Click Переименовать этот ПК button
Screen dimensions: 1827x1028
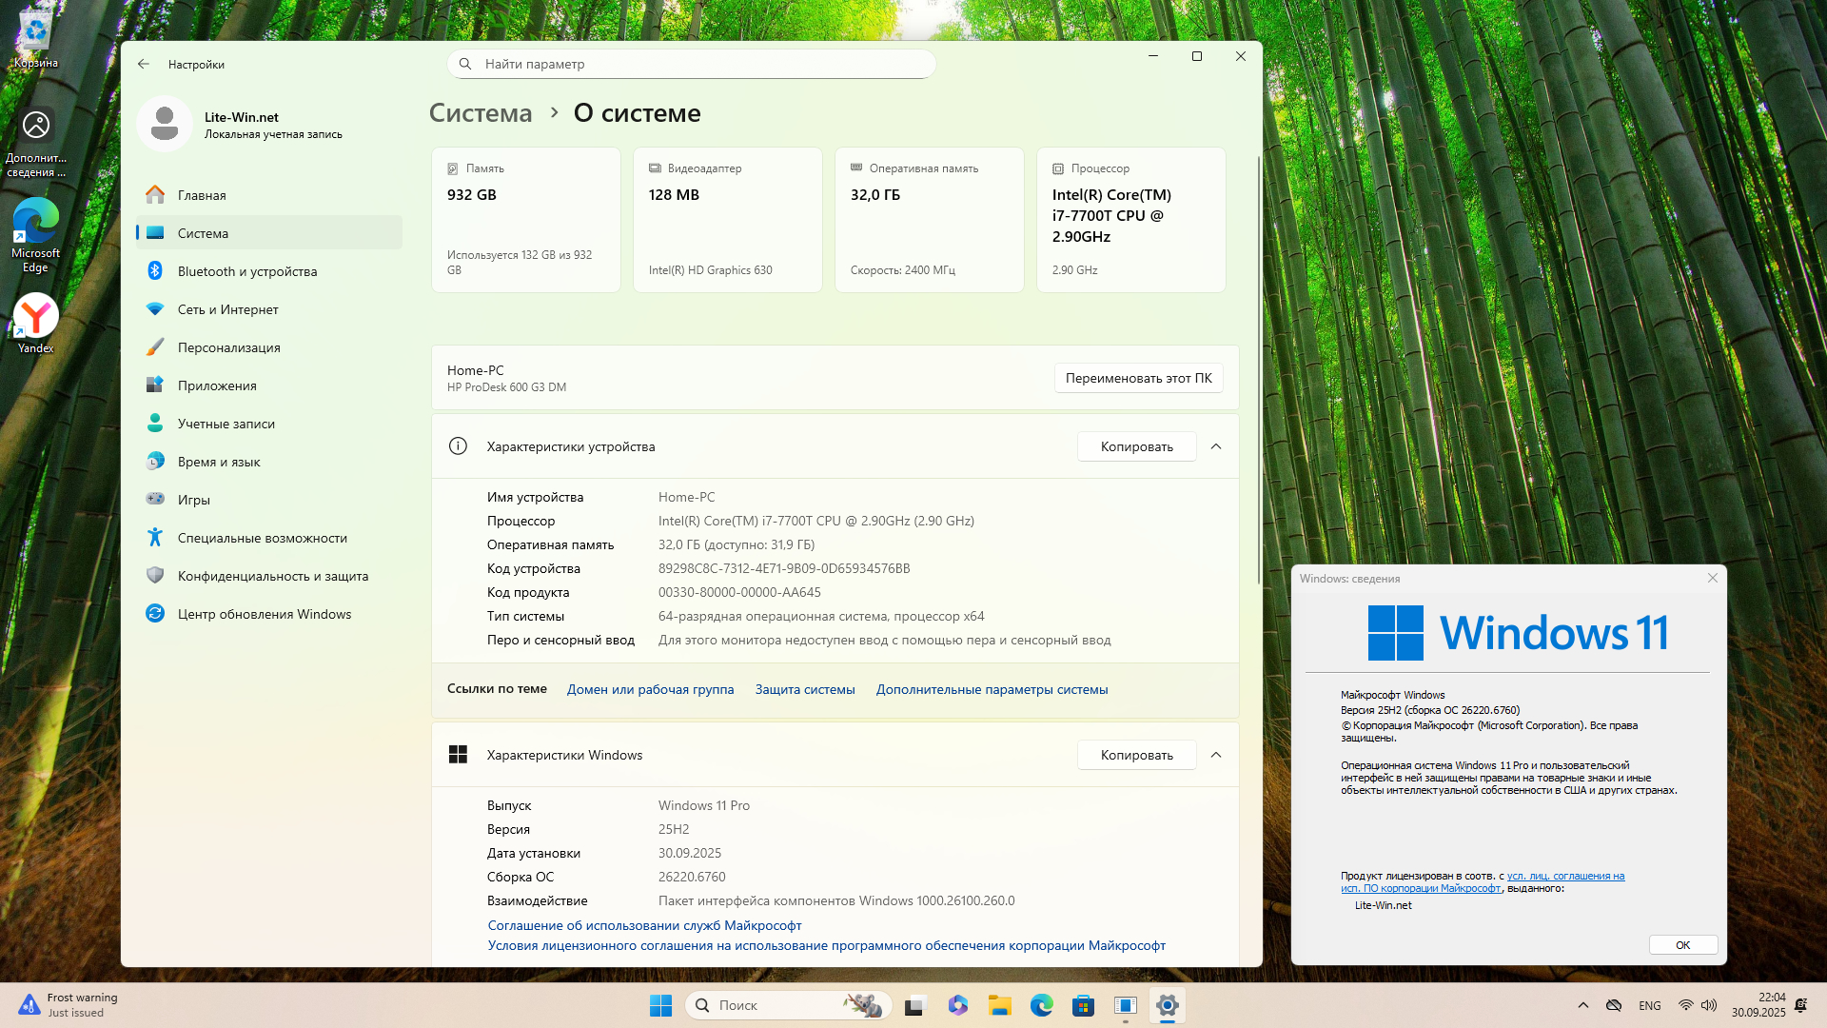1138,378
